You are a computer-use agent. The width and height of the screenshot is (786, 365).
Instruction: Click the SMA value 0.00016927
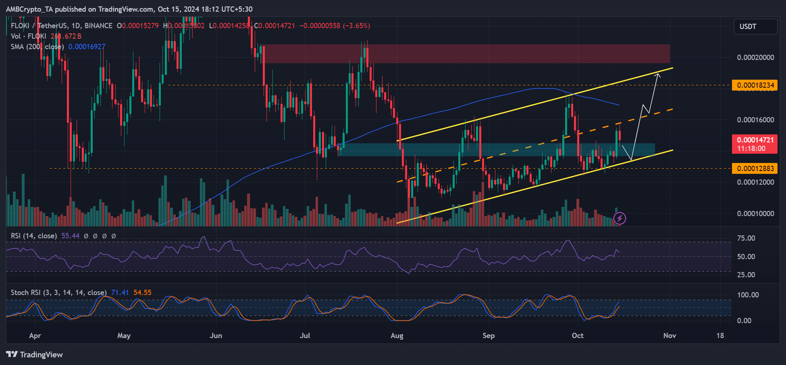(87, 47)
